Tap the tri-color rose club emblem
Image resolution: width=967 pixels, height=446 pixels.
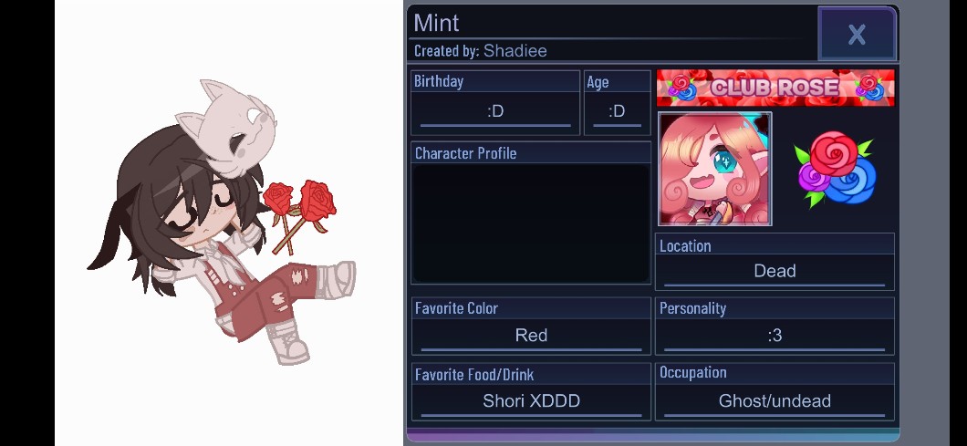[x=835, y=169]
